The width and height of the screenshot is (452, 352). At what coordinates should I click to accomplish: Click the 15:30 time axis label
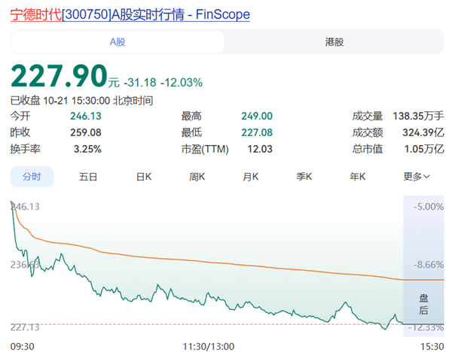tap(432, 346)
